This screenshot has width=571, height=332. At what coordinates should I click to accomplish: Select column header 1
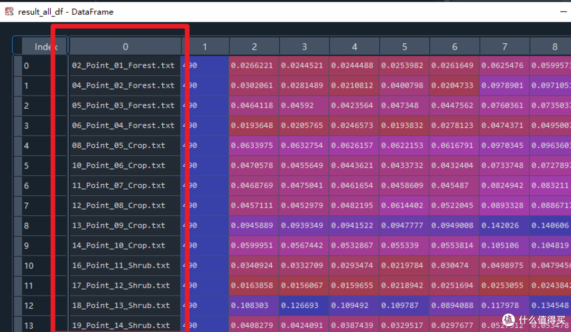point(205,47)
